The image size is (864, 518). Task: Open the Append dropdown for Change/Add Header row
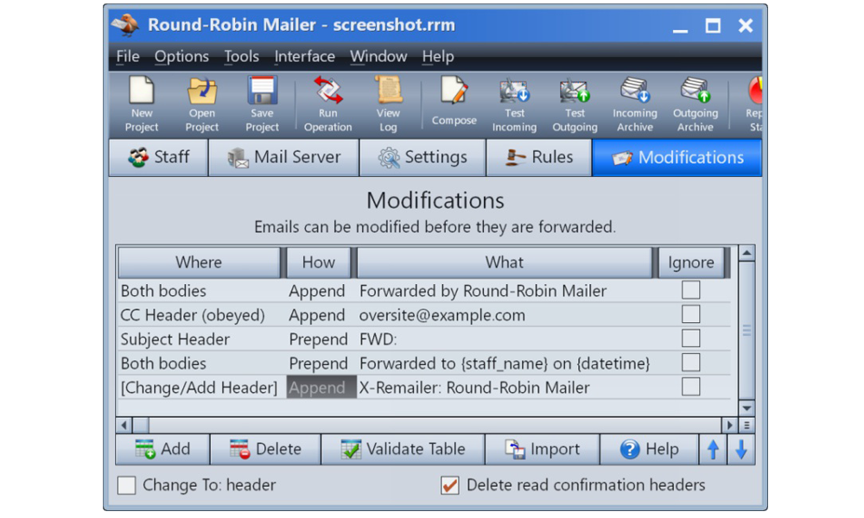[x=321, y=388]
